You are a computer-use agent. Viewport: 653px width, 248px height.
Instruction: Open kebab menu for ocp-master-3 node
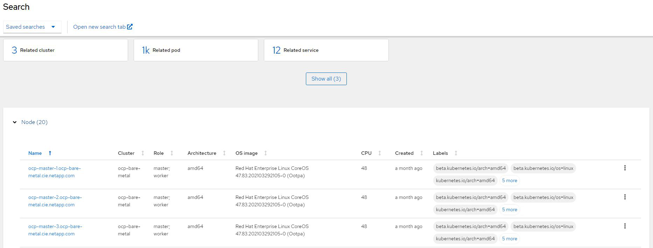[x=625, y=226]
